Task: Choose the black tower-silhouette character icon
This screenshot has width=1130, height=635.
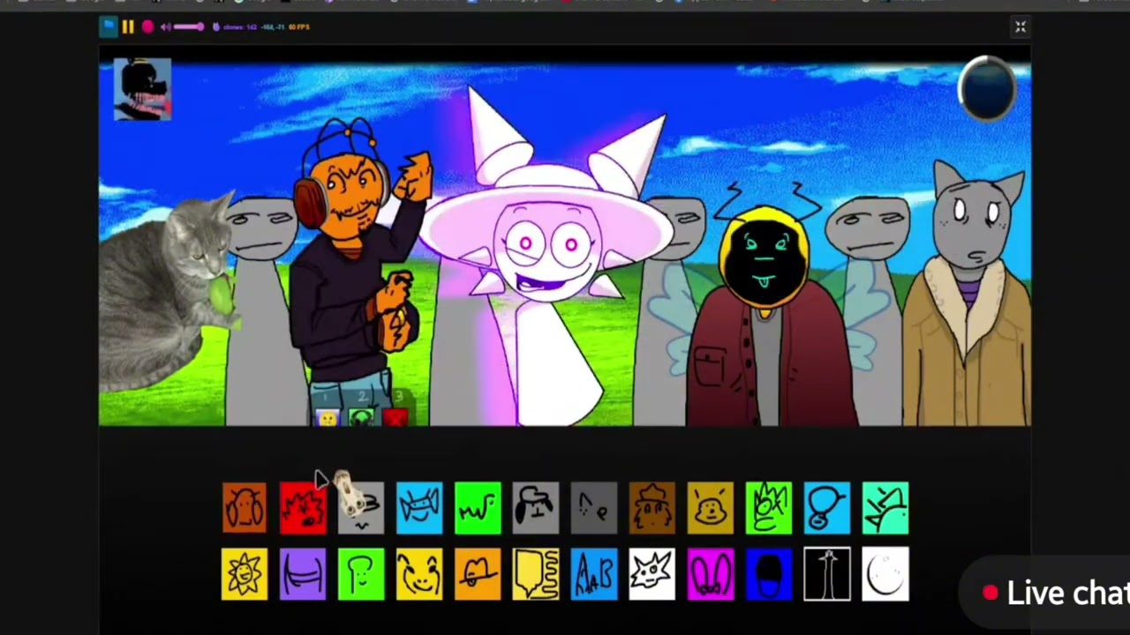Action: (827, 574)
